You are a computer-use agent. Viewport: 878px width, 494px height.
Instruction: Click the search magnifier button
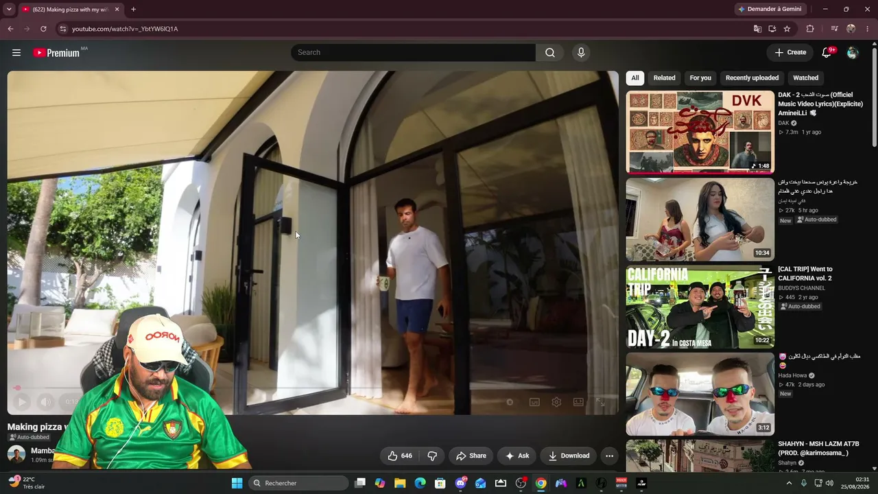pyautogui.click(x=549, y=53)
